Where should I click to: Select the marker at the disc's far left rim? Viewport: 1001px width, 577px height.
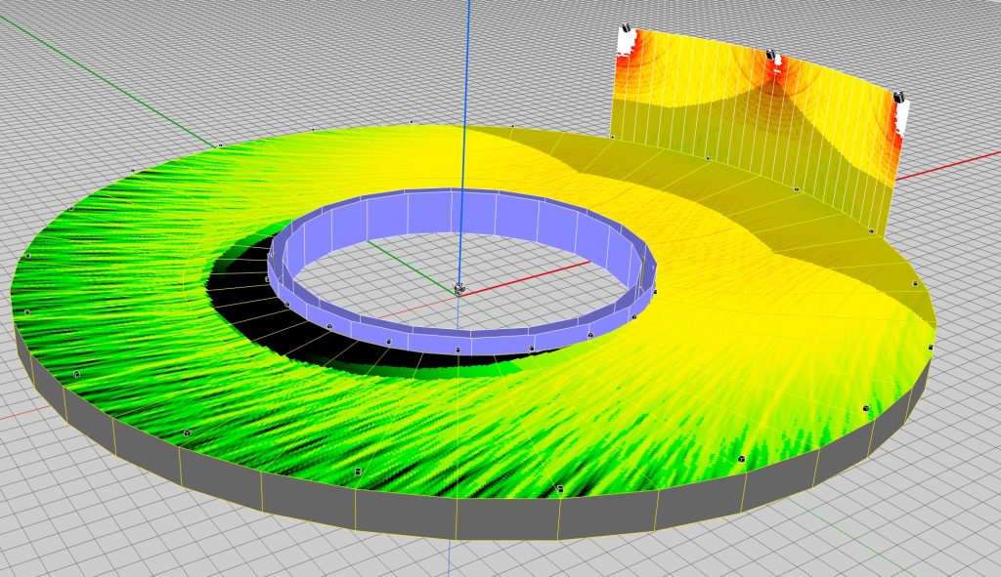27,256
